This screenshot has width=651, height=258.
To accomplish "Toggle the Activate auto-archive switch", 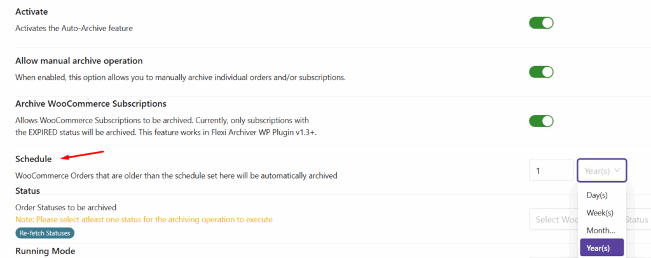I will (541, 23).
